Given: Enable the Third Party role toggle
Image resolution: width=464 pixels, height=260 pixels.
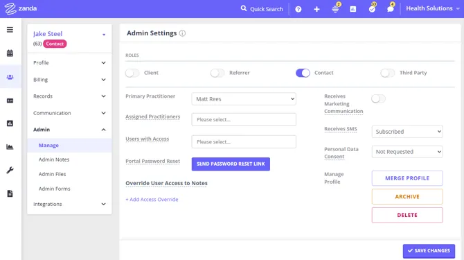Looking at the screenshot, I should [388, 73].
